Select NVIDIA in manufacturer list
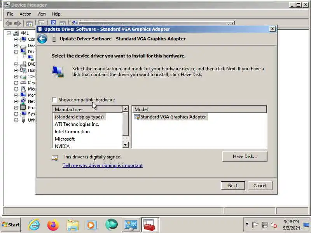 62,146
